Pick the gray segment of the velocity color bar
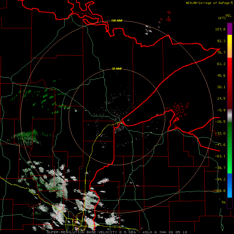 (x=230, y=116)
